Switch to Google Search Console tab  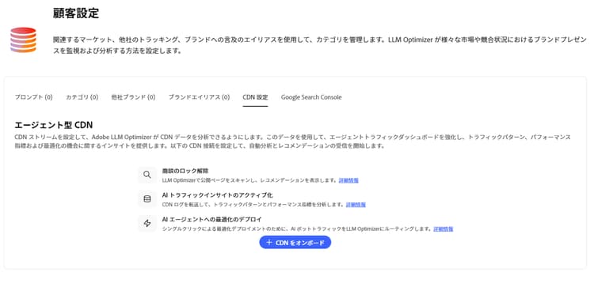[311, 97]
